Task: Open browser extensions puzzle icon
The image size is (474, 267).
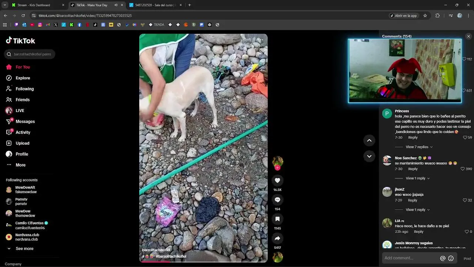Action: (x=438, y=16)
